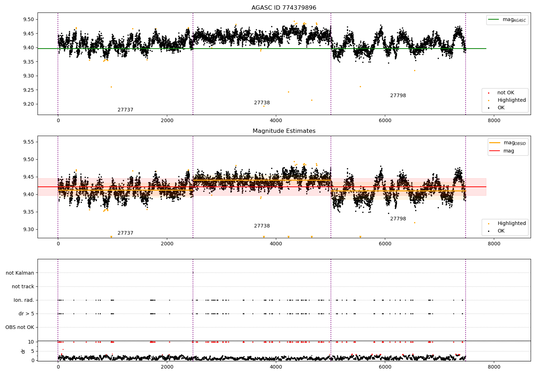Image resolution: width=536 pixels, height=375 pixels.
Task: Click obsid label 27737 in AGASC ID plot
Action: click(125, 110)
